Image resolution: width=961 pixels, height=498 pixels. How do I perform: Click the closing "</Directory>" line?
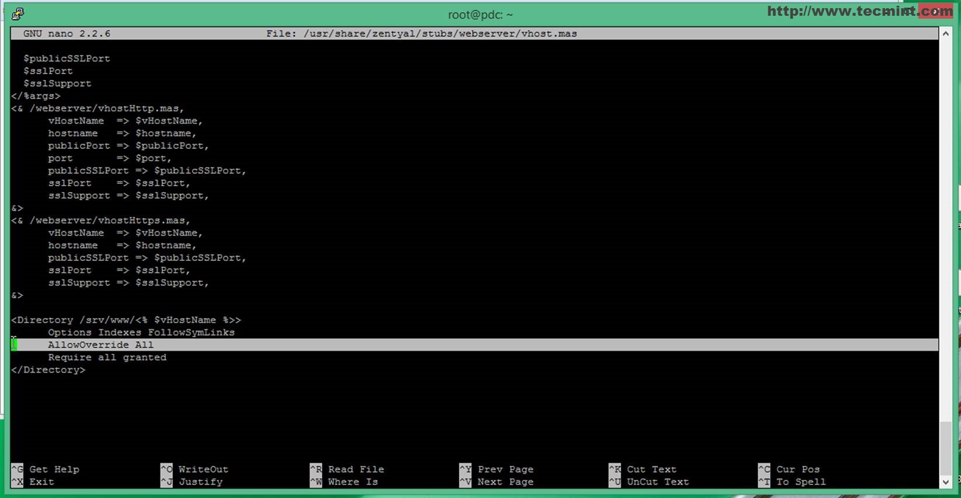coord(48,370)
